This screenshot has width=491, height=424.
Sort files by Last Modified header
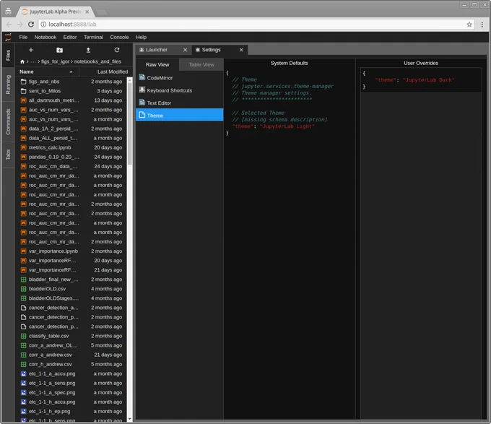[105, 72]
